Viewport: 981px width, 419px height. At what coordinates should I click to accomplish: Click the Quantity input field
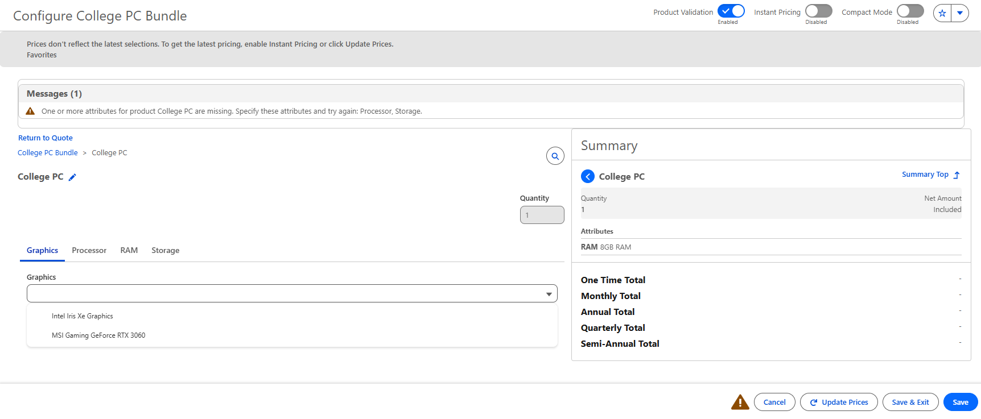(542, 215)
